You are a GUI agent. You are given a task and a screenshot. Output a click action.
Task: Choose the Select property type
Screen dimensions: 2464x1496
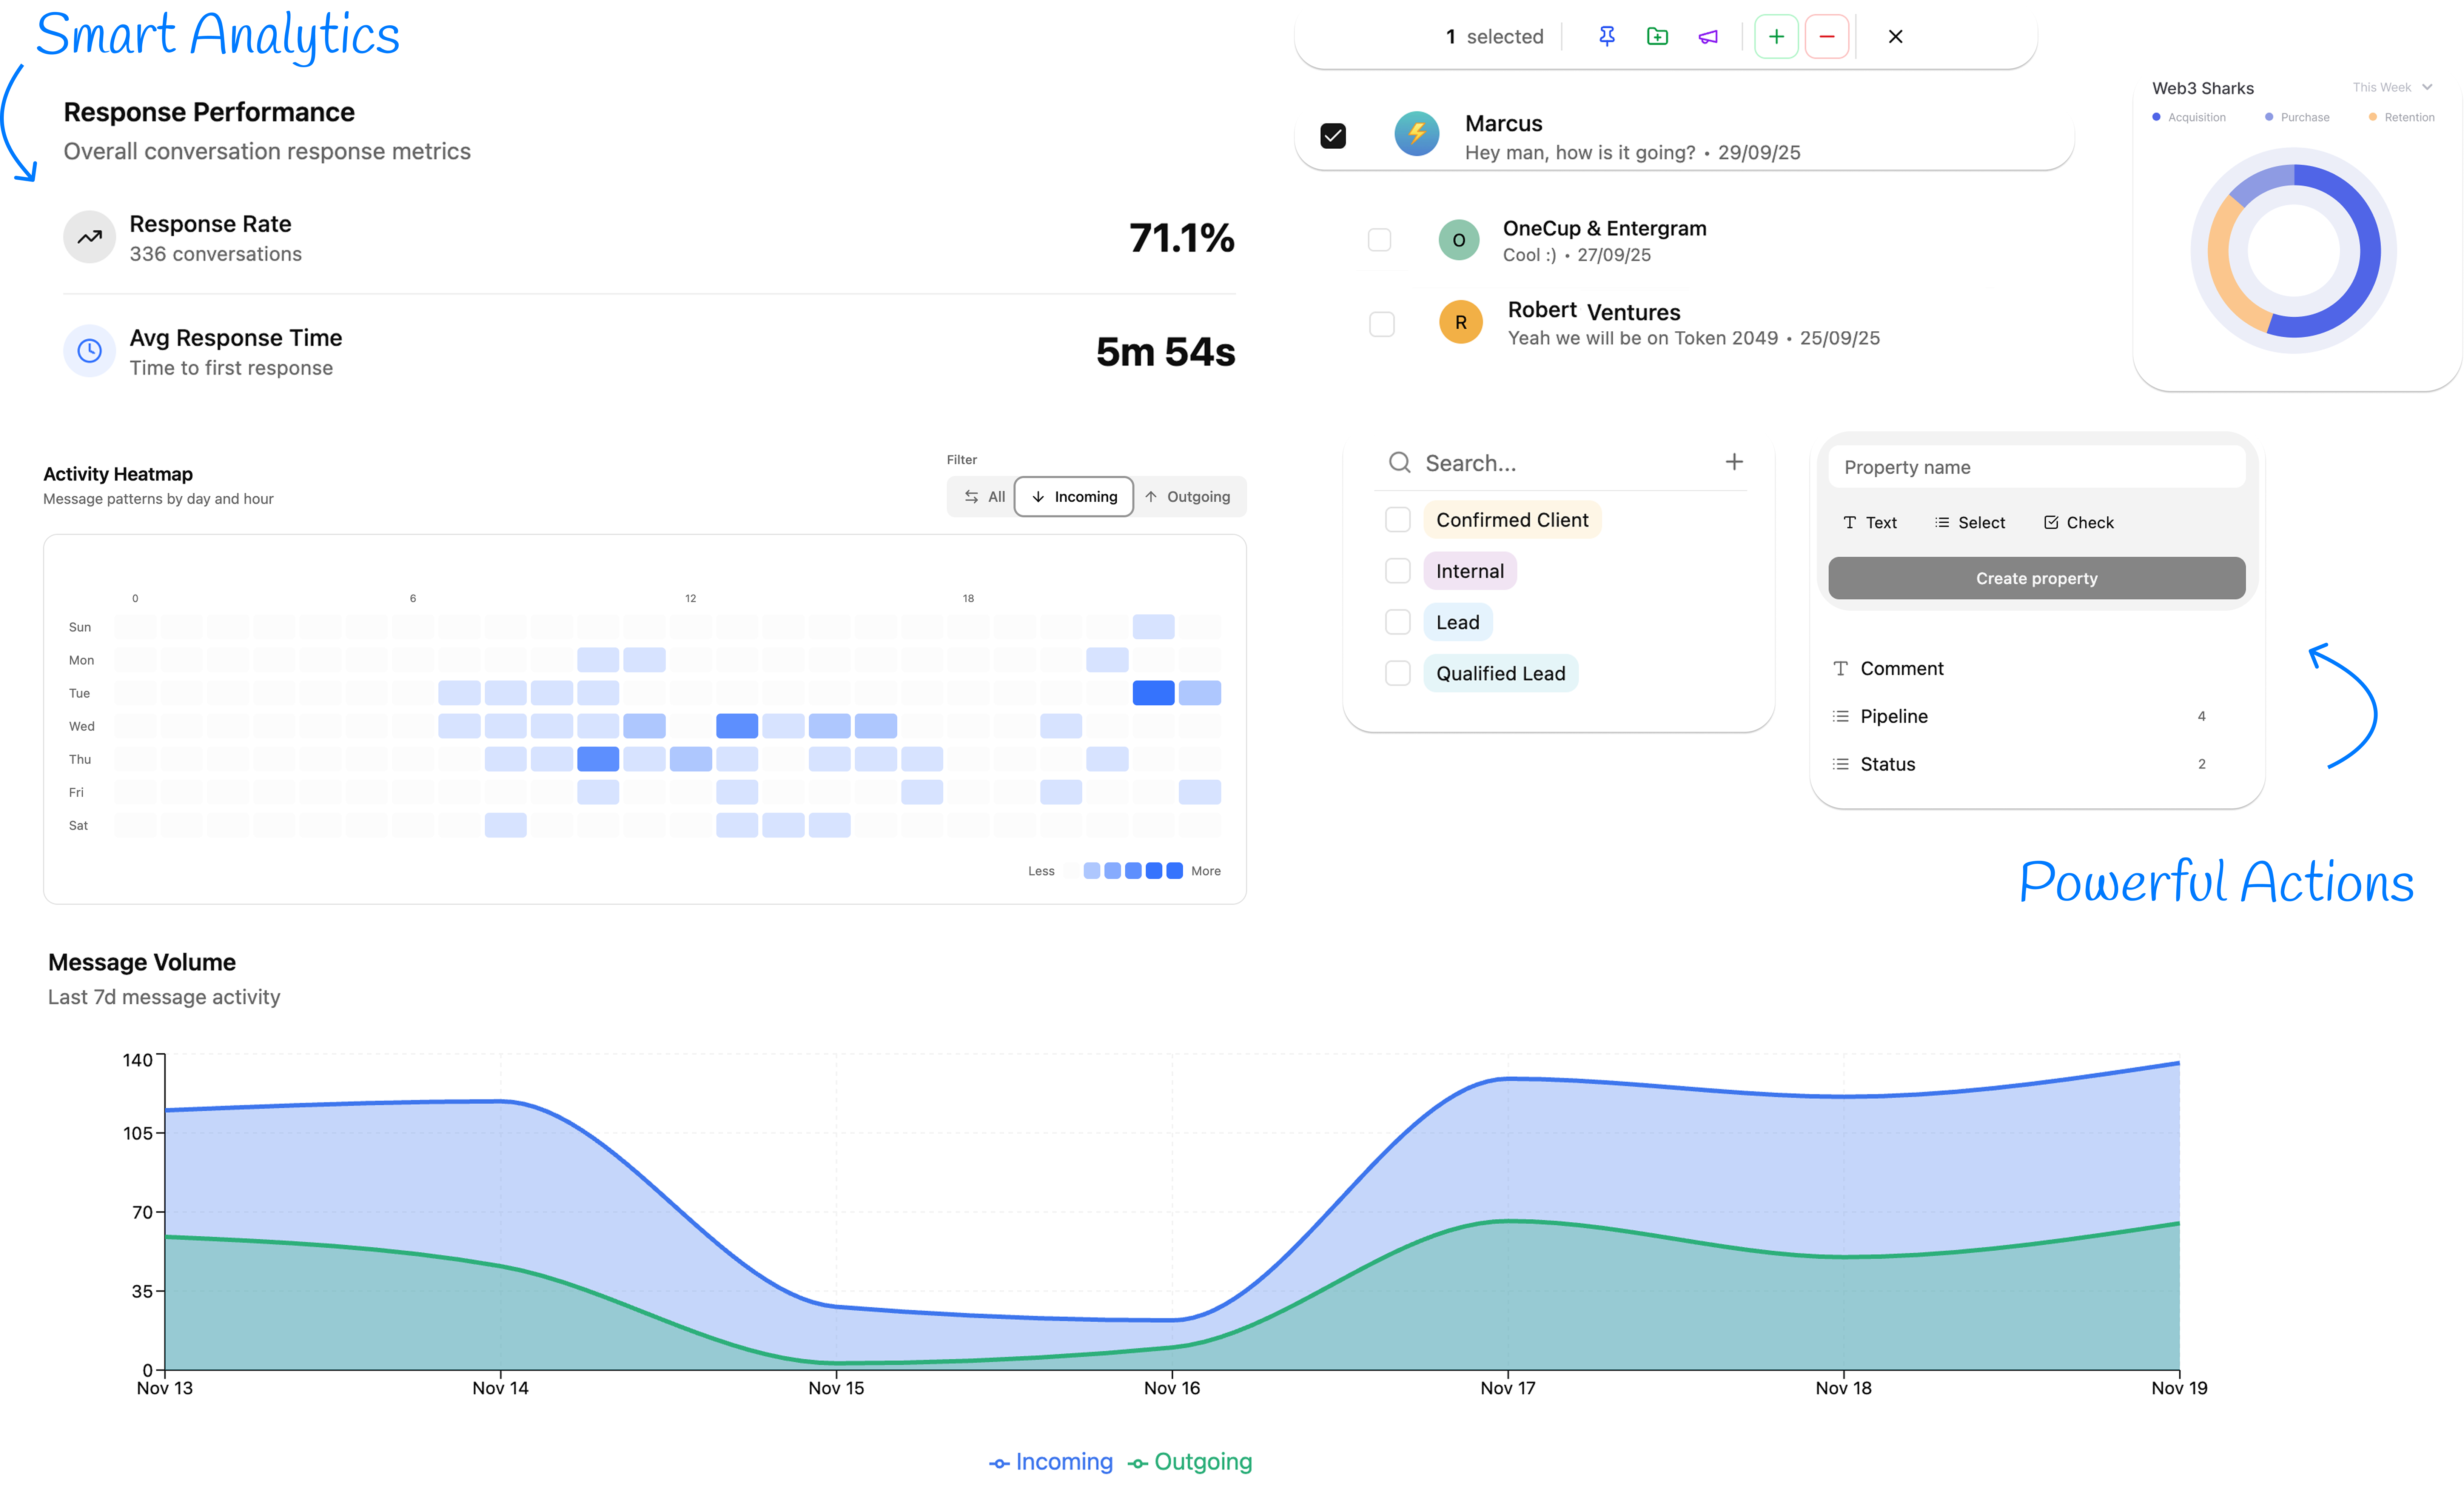1969,522
